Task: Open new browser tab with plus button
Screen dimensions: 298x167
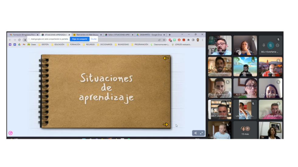Action: click(170, 35)
